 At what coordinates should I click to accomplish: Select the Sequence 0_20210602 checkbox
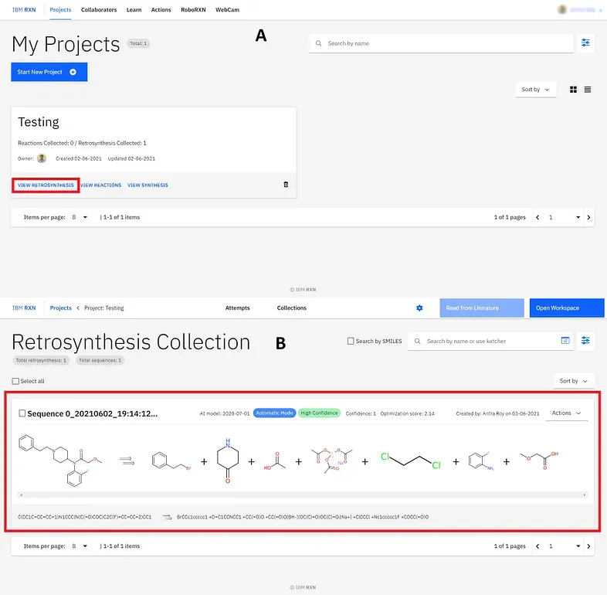(22, 413)
